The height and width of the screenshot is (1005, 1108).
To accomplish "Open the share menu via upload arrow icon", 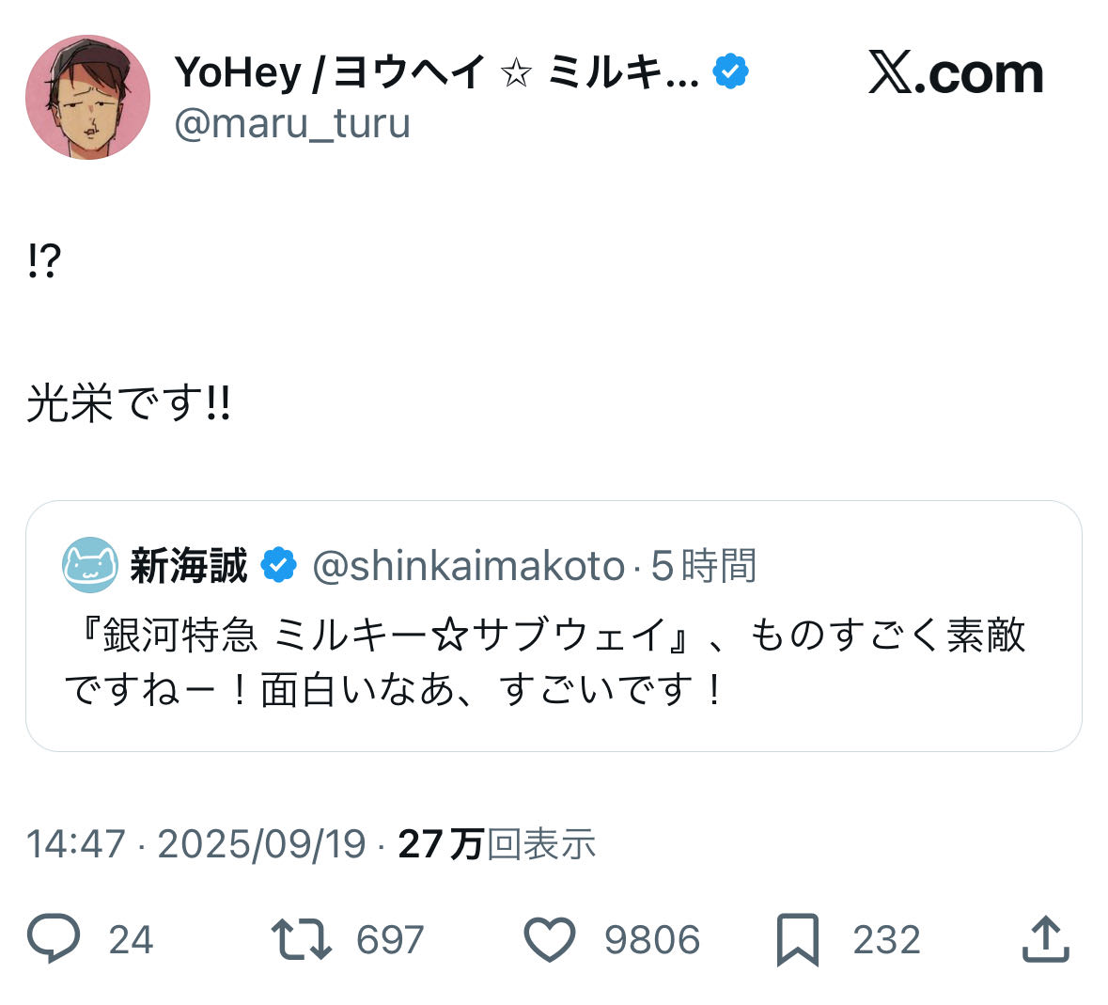I will tap(1045, 939).
